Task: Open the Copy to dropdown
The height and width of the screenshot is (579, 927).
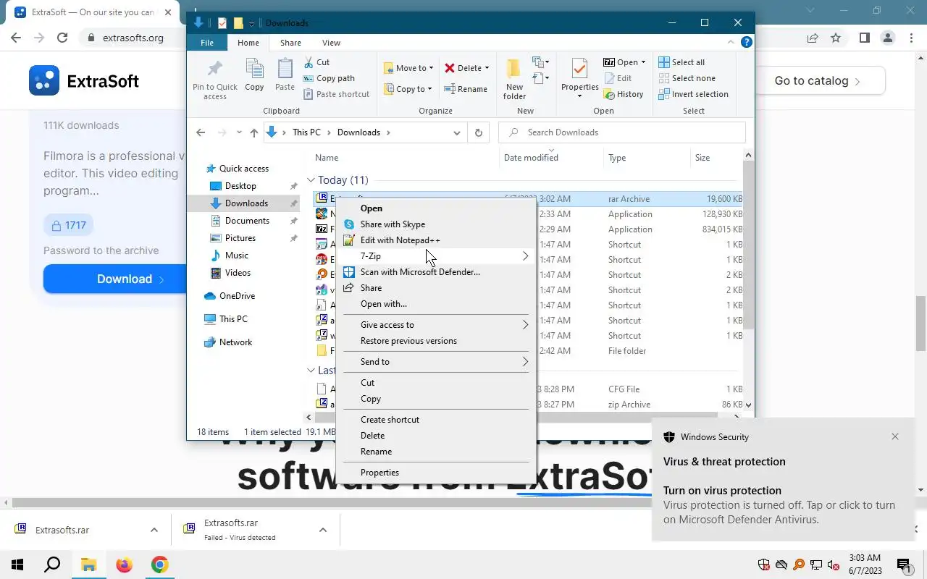Action: click(x=408, y=89)
